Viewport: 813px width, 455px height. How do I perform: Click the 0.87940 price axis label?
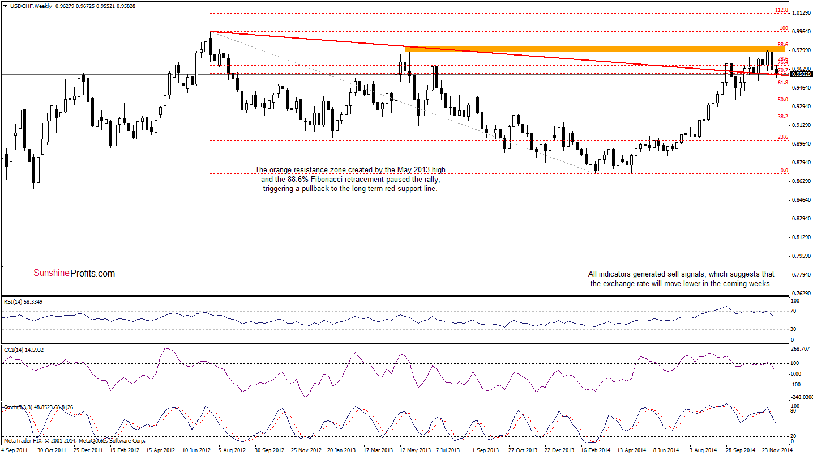(x=802, y=163)
